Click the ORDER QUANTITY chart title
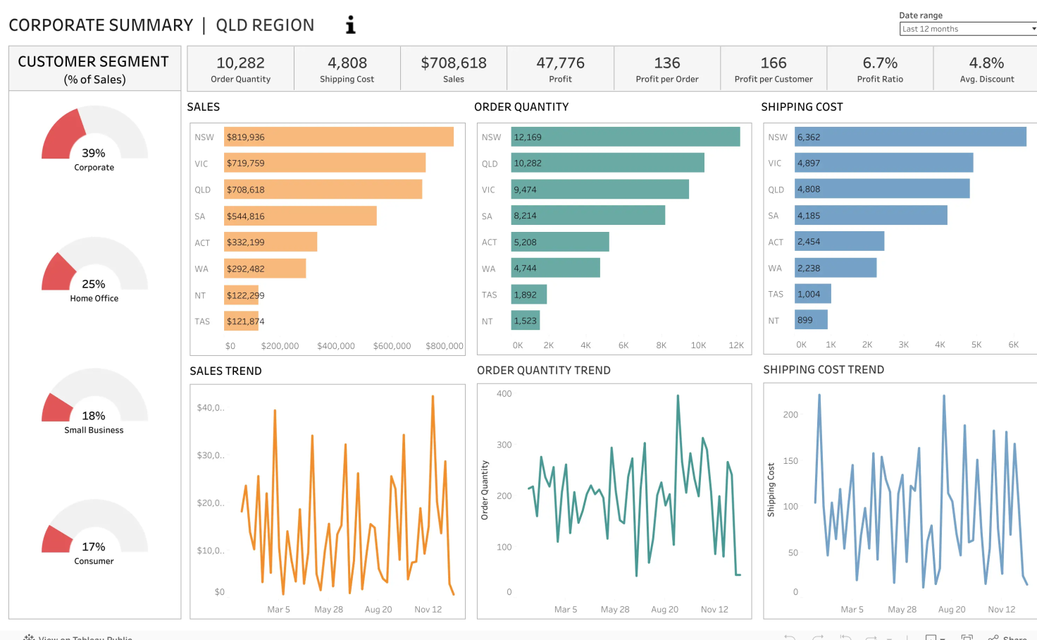Image resolution: width=1037 pixels, height=640 pixels. (521, 107)
